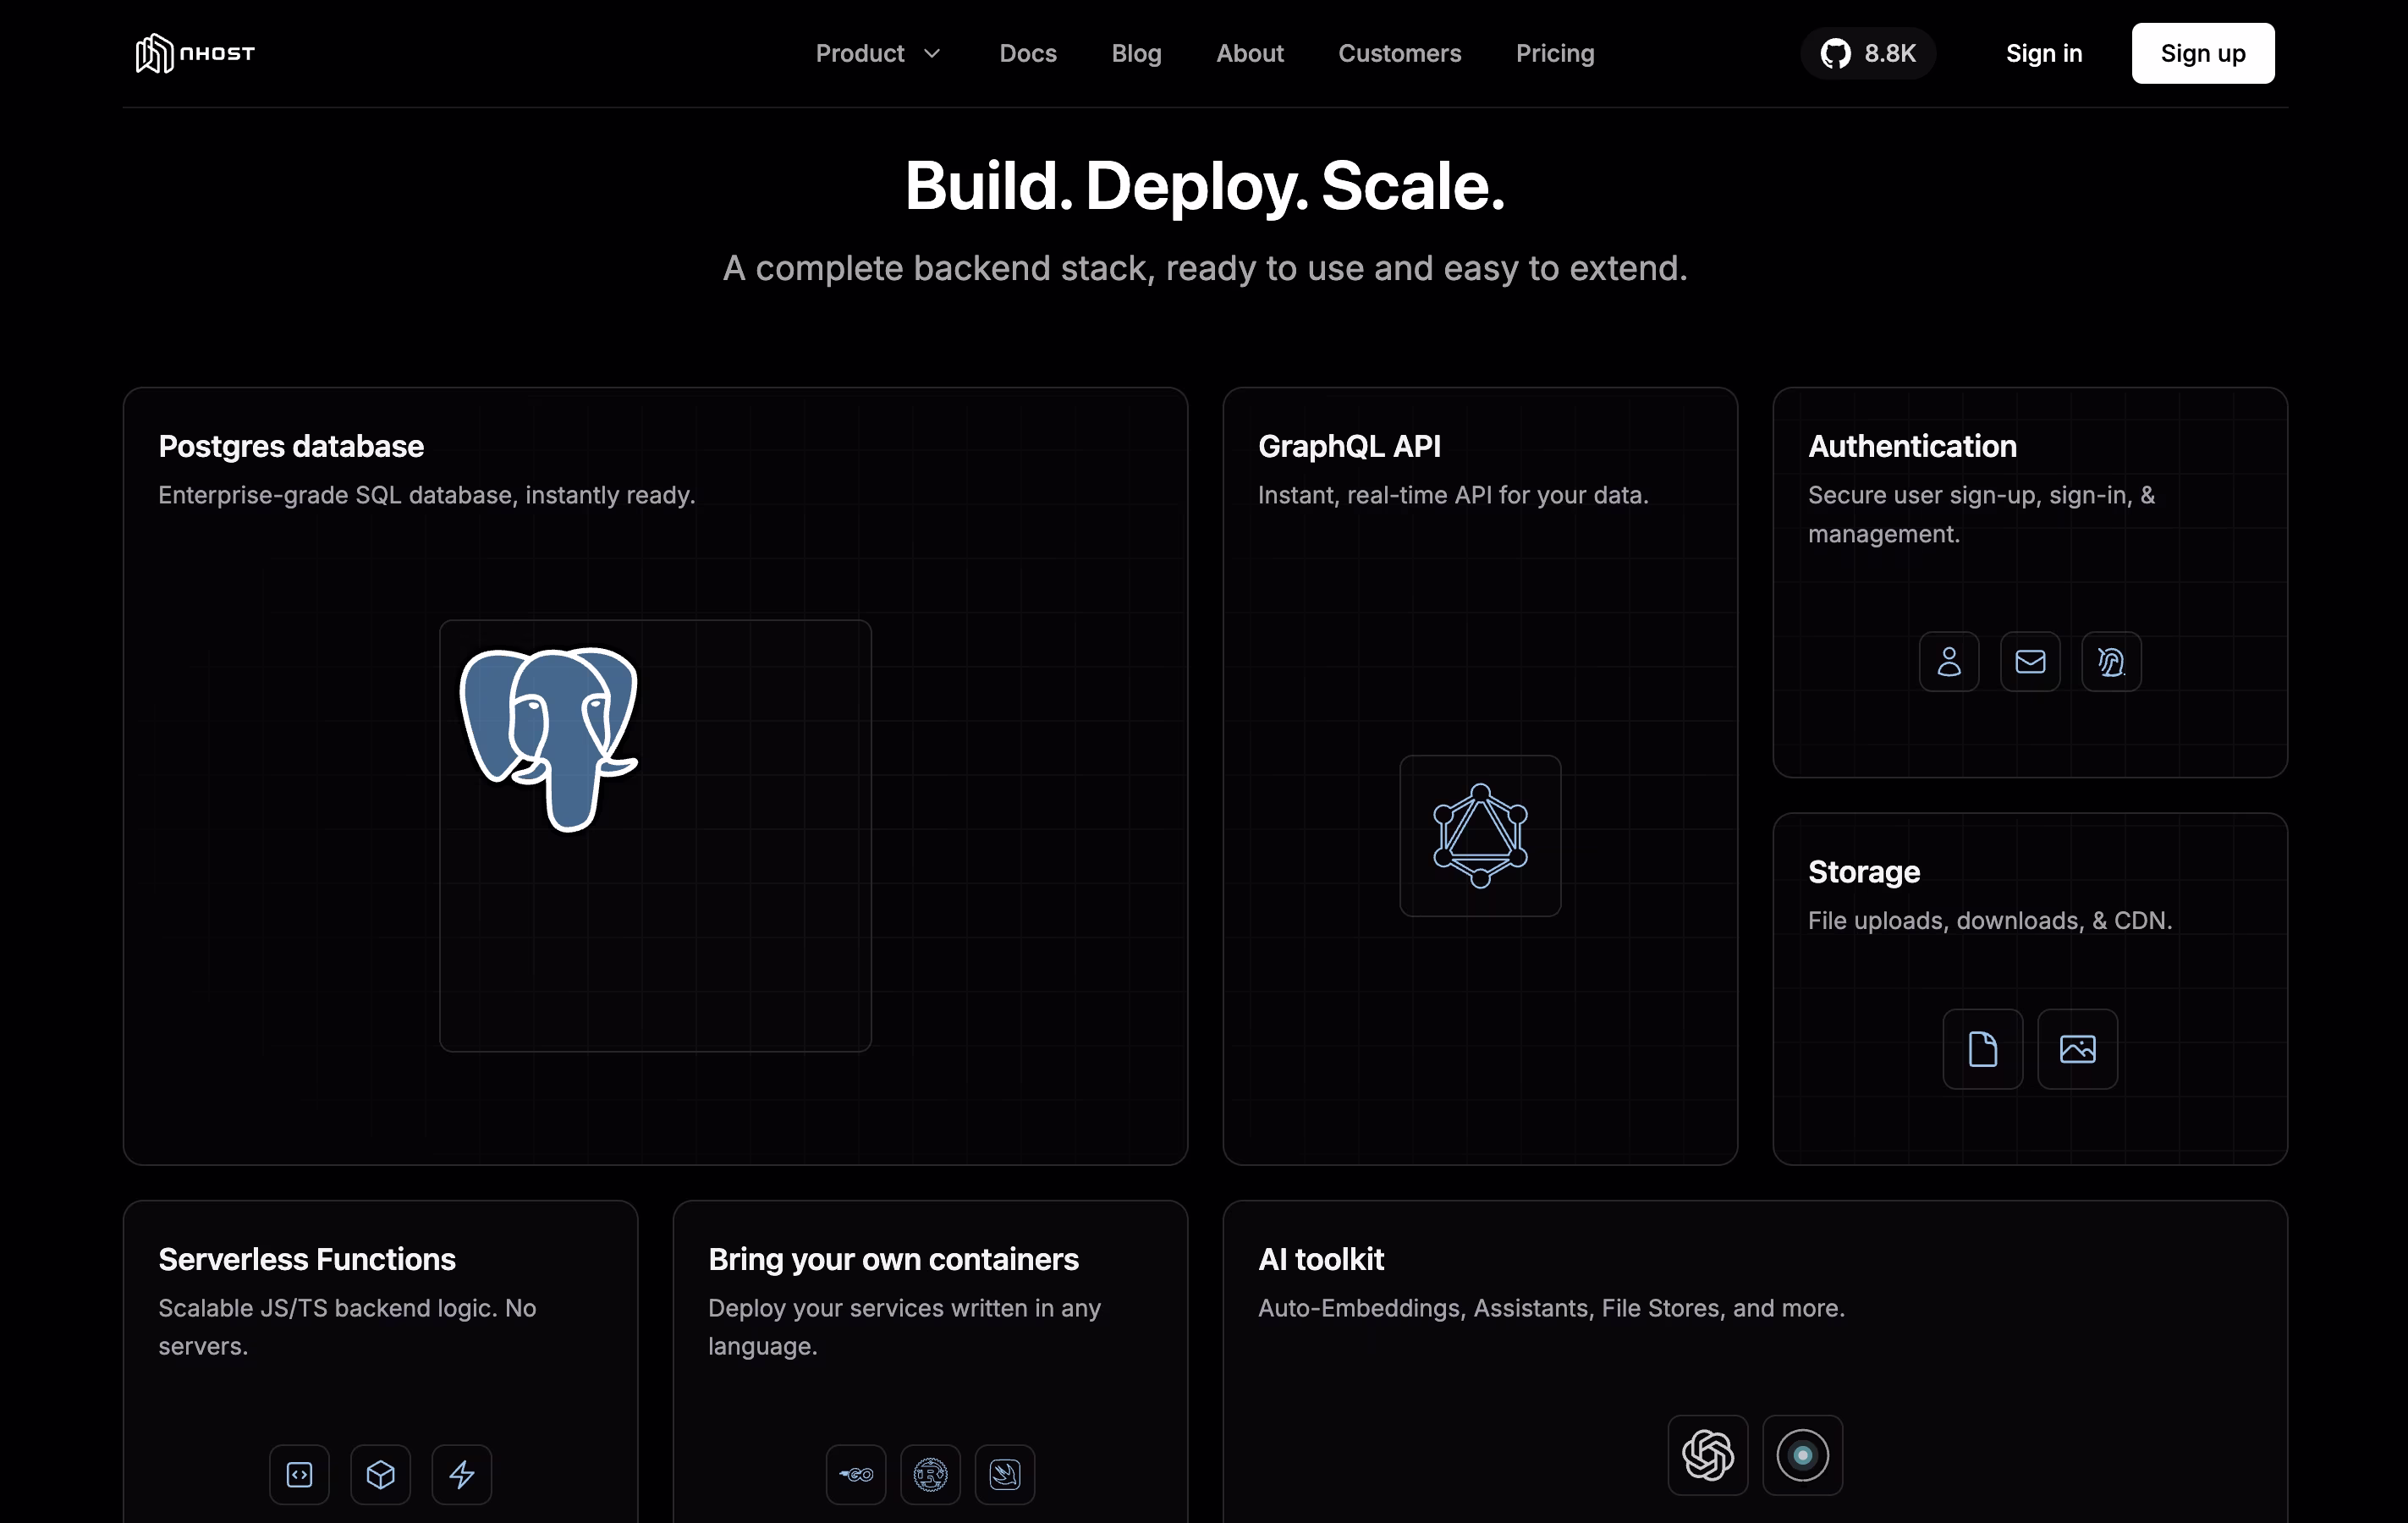2408x1523 pixels.
Task: Expand the Product dropdown menu
Action: (877, 53)
